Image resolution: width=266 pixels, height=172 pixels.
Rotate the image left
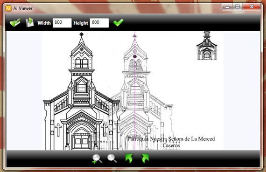(129, 158)
